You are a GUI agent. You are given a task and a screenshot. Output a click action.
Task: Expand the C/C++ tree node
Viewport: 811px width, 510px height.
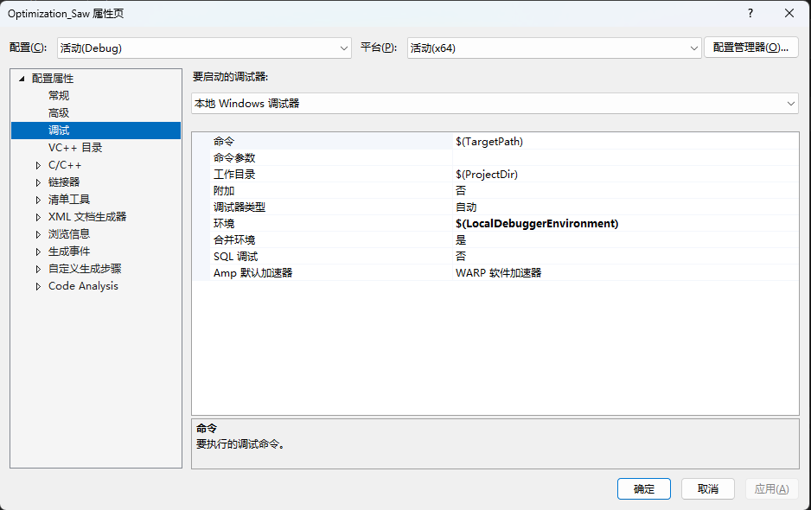(x=36, y=164)
